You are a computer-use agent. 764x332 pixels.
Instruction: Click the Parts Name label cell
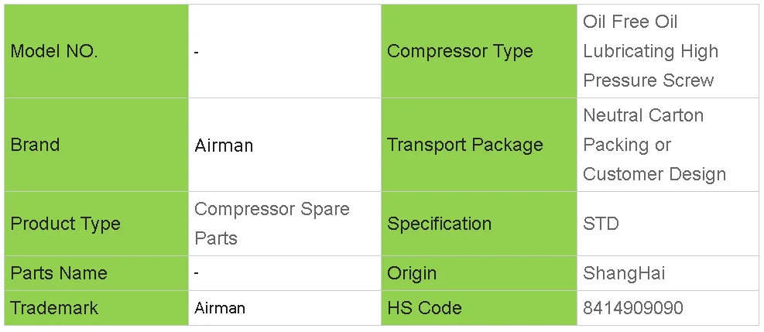(59, 273)
